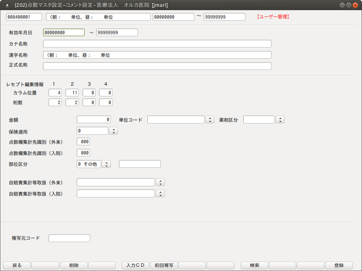Select カラム位置 column 1 field
This screenshot has height=271, width=362.
[55, 93]
